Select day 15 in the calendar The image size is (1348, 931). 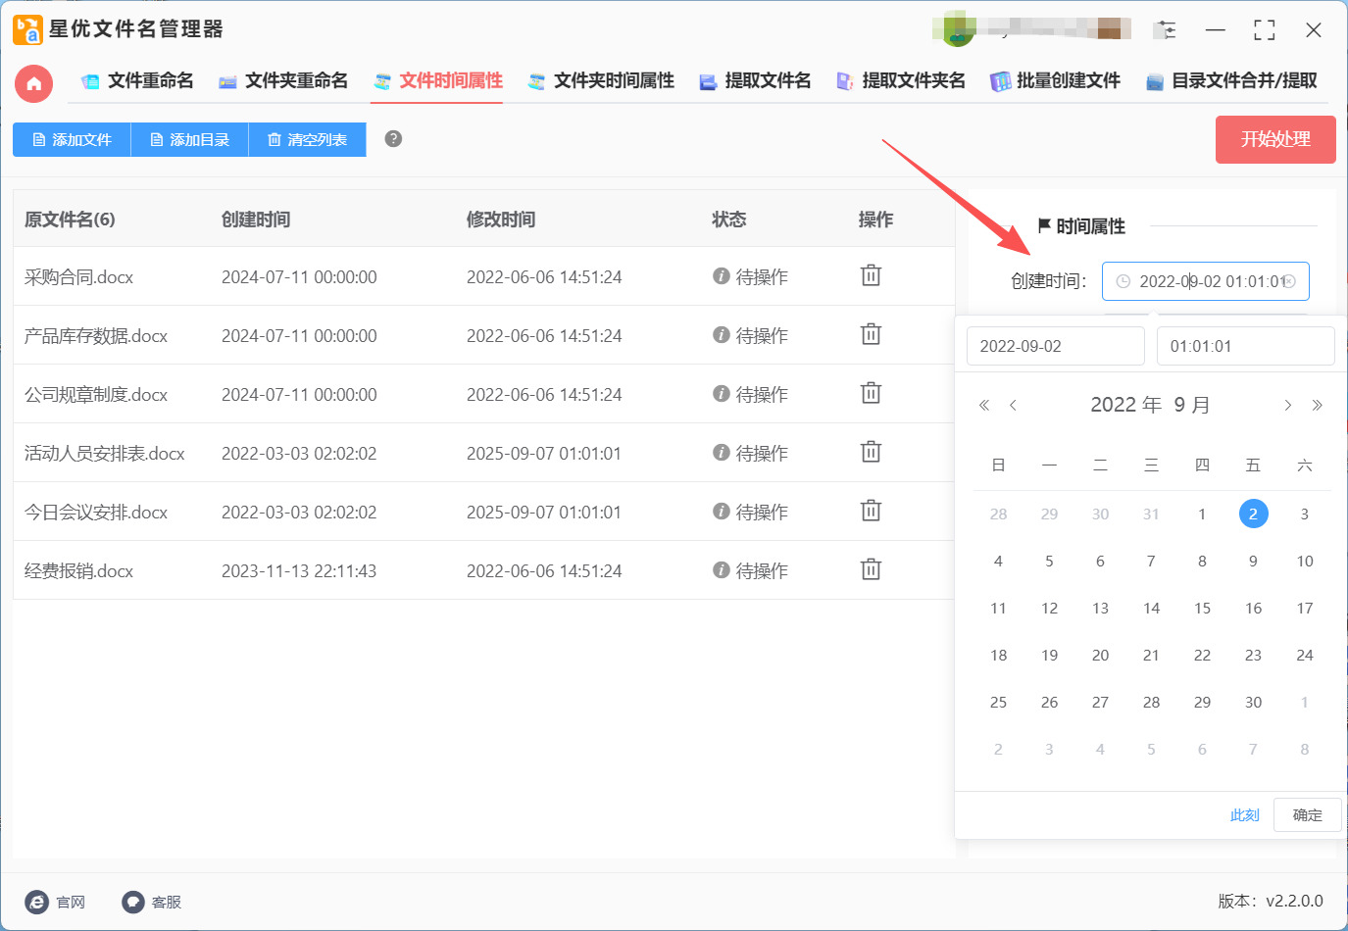tap(1202, 609)
